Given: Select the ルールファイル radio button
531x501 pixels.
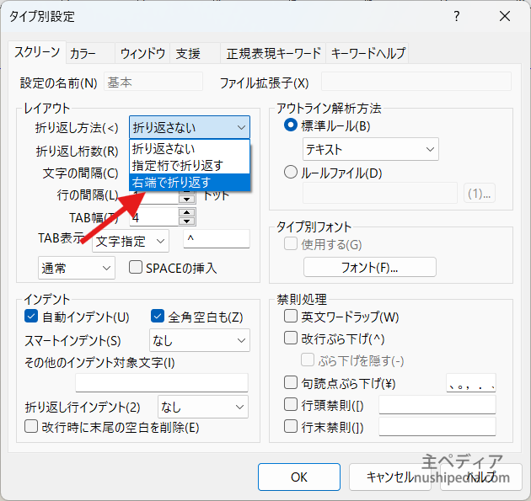Looking at the screenshot, I should pos(291,173).
